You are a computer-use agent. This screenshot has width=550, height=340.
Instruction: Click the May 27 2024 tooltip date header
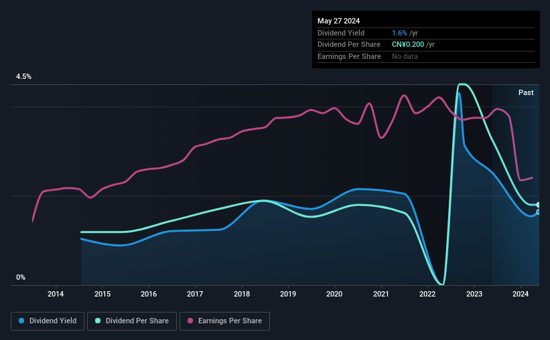[x=338, y=21]
